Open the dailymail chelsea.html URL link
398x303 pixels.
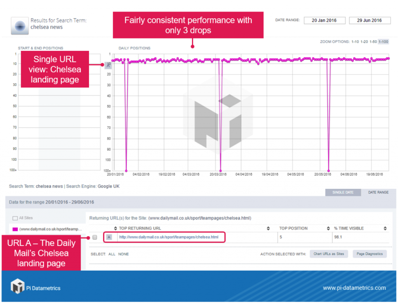[168, 237]
